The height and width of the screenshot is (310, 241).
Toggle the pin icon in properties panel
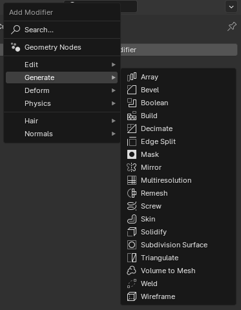click(232, 26)
